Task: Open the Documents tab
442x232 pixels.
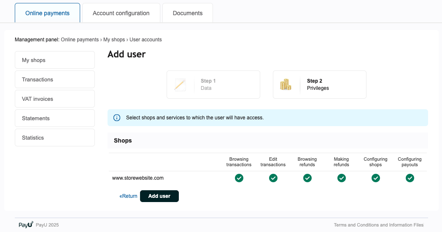Action: pos(188,13)
